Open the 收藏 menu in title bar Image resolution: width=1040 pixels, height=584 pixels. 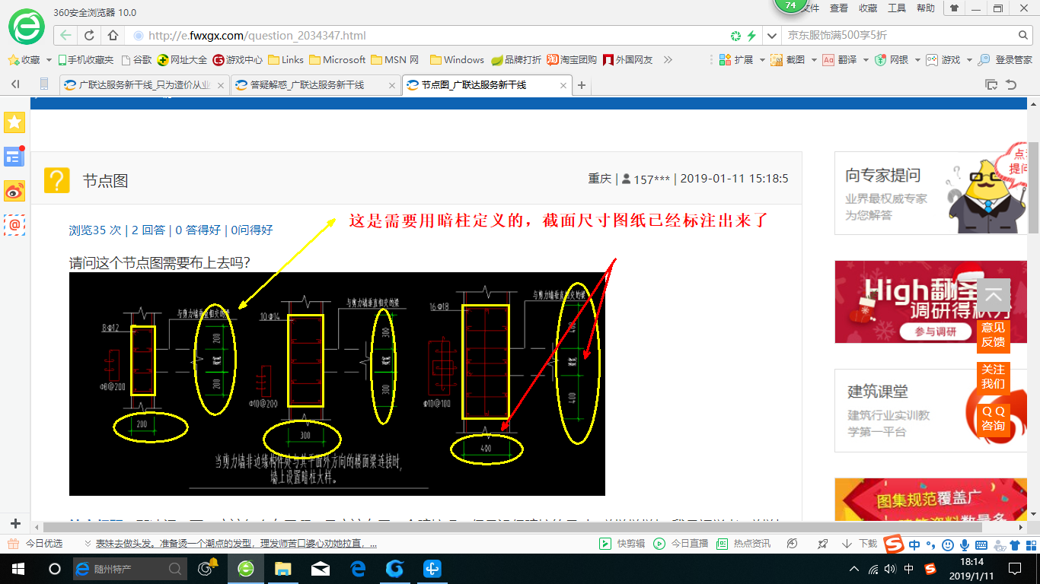point(868,8)
